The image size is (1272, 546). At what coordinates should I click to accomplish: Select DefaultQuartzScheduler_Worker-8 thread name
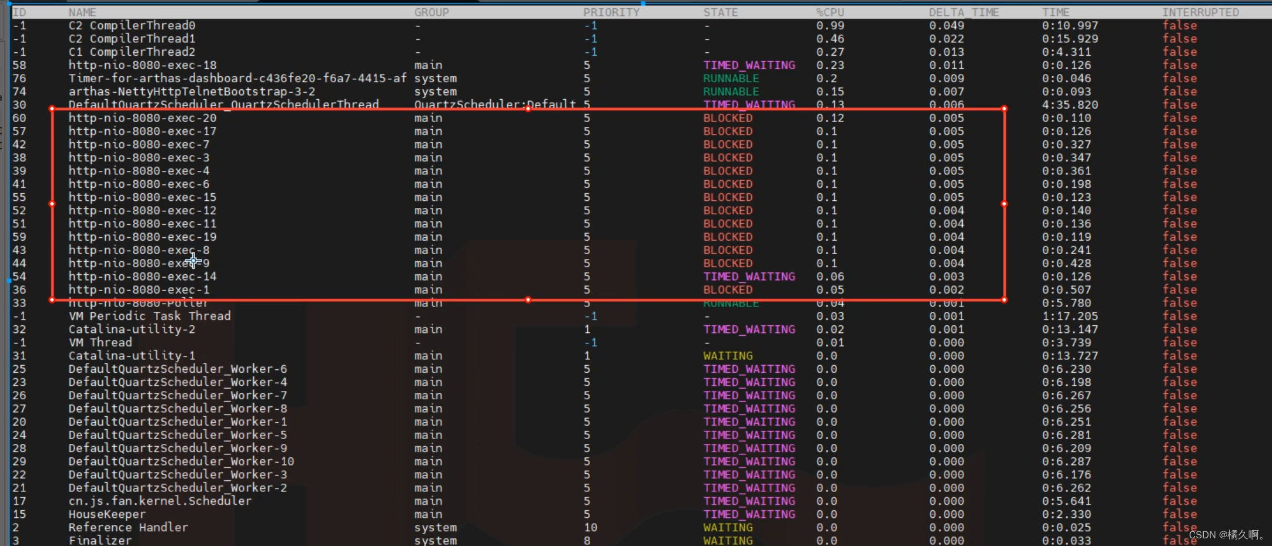(178, 409)
